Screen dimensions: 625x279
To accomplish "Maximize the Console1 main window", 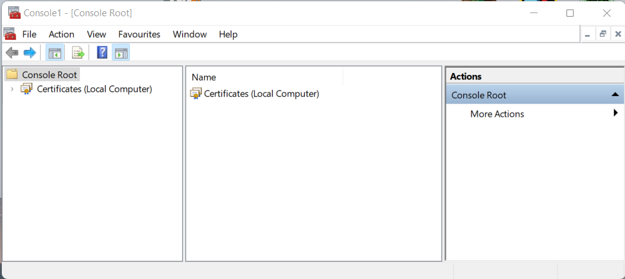I will click(x=570, y=13).
